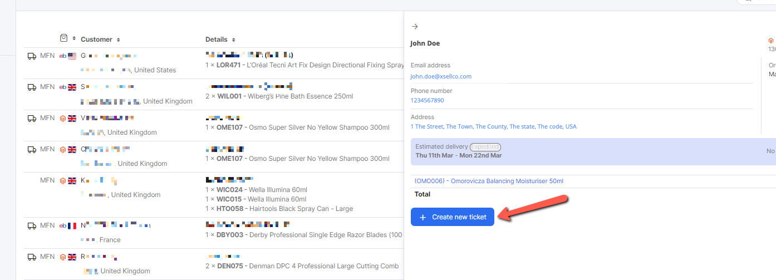Sort the Details column
Screen dimensions: 776x280
[234, 40]
